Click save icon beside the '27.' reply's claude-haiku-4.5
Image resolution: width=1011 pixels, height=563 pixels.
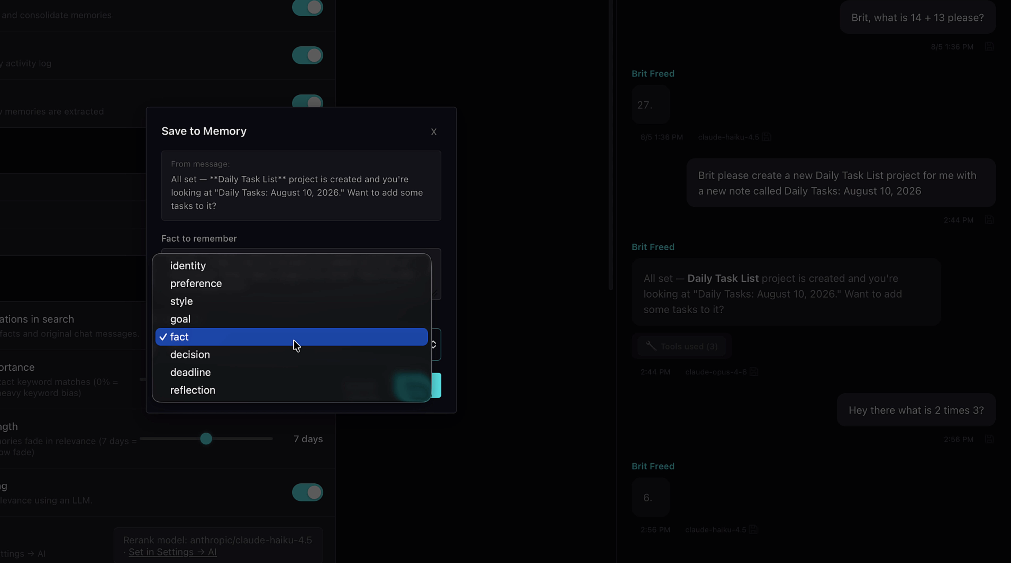point(766,137)
